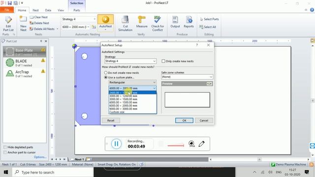Image resolution: width=315 pixels, height=177 pixels.
Task: Click the Save icon in quick access
Action: point(10,3)
